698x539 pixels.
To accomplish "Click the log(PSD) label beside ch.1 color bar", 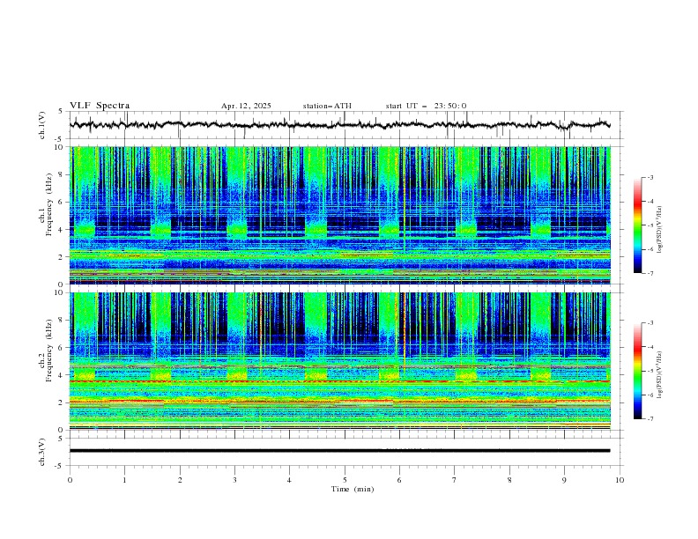I will point(660,230).
